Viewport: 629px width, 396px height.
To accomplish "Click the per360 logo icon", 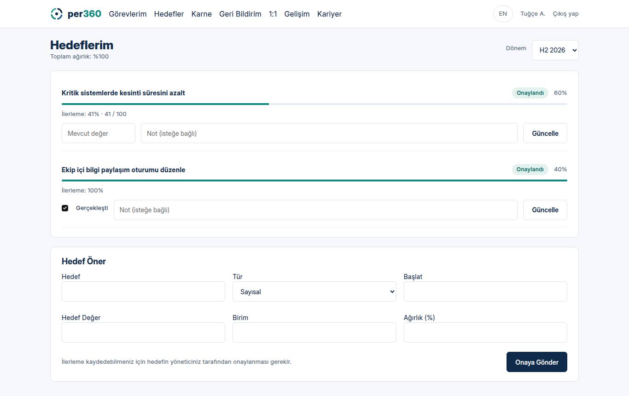I will pyautogui.click(x=56, y=14).
